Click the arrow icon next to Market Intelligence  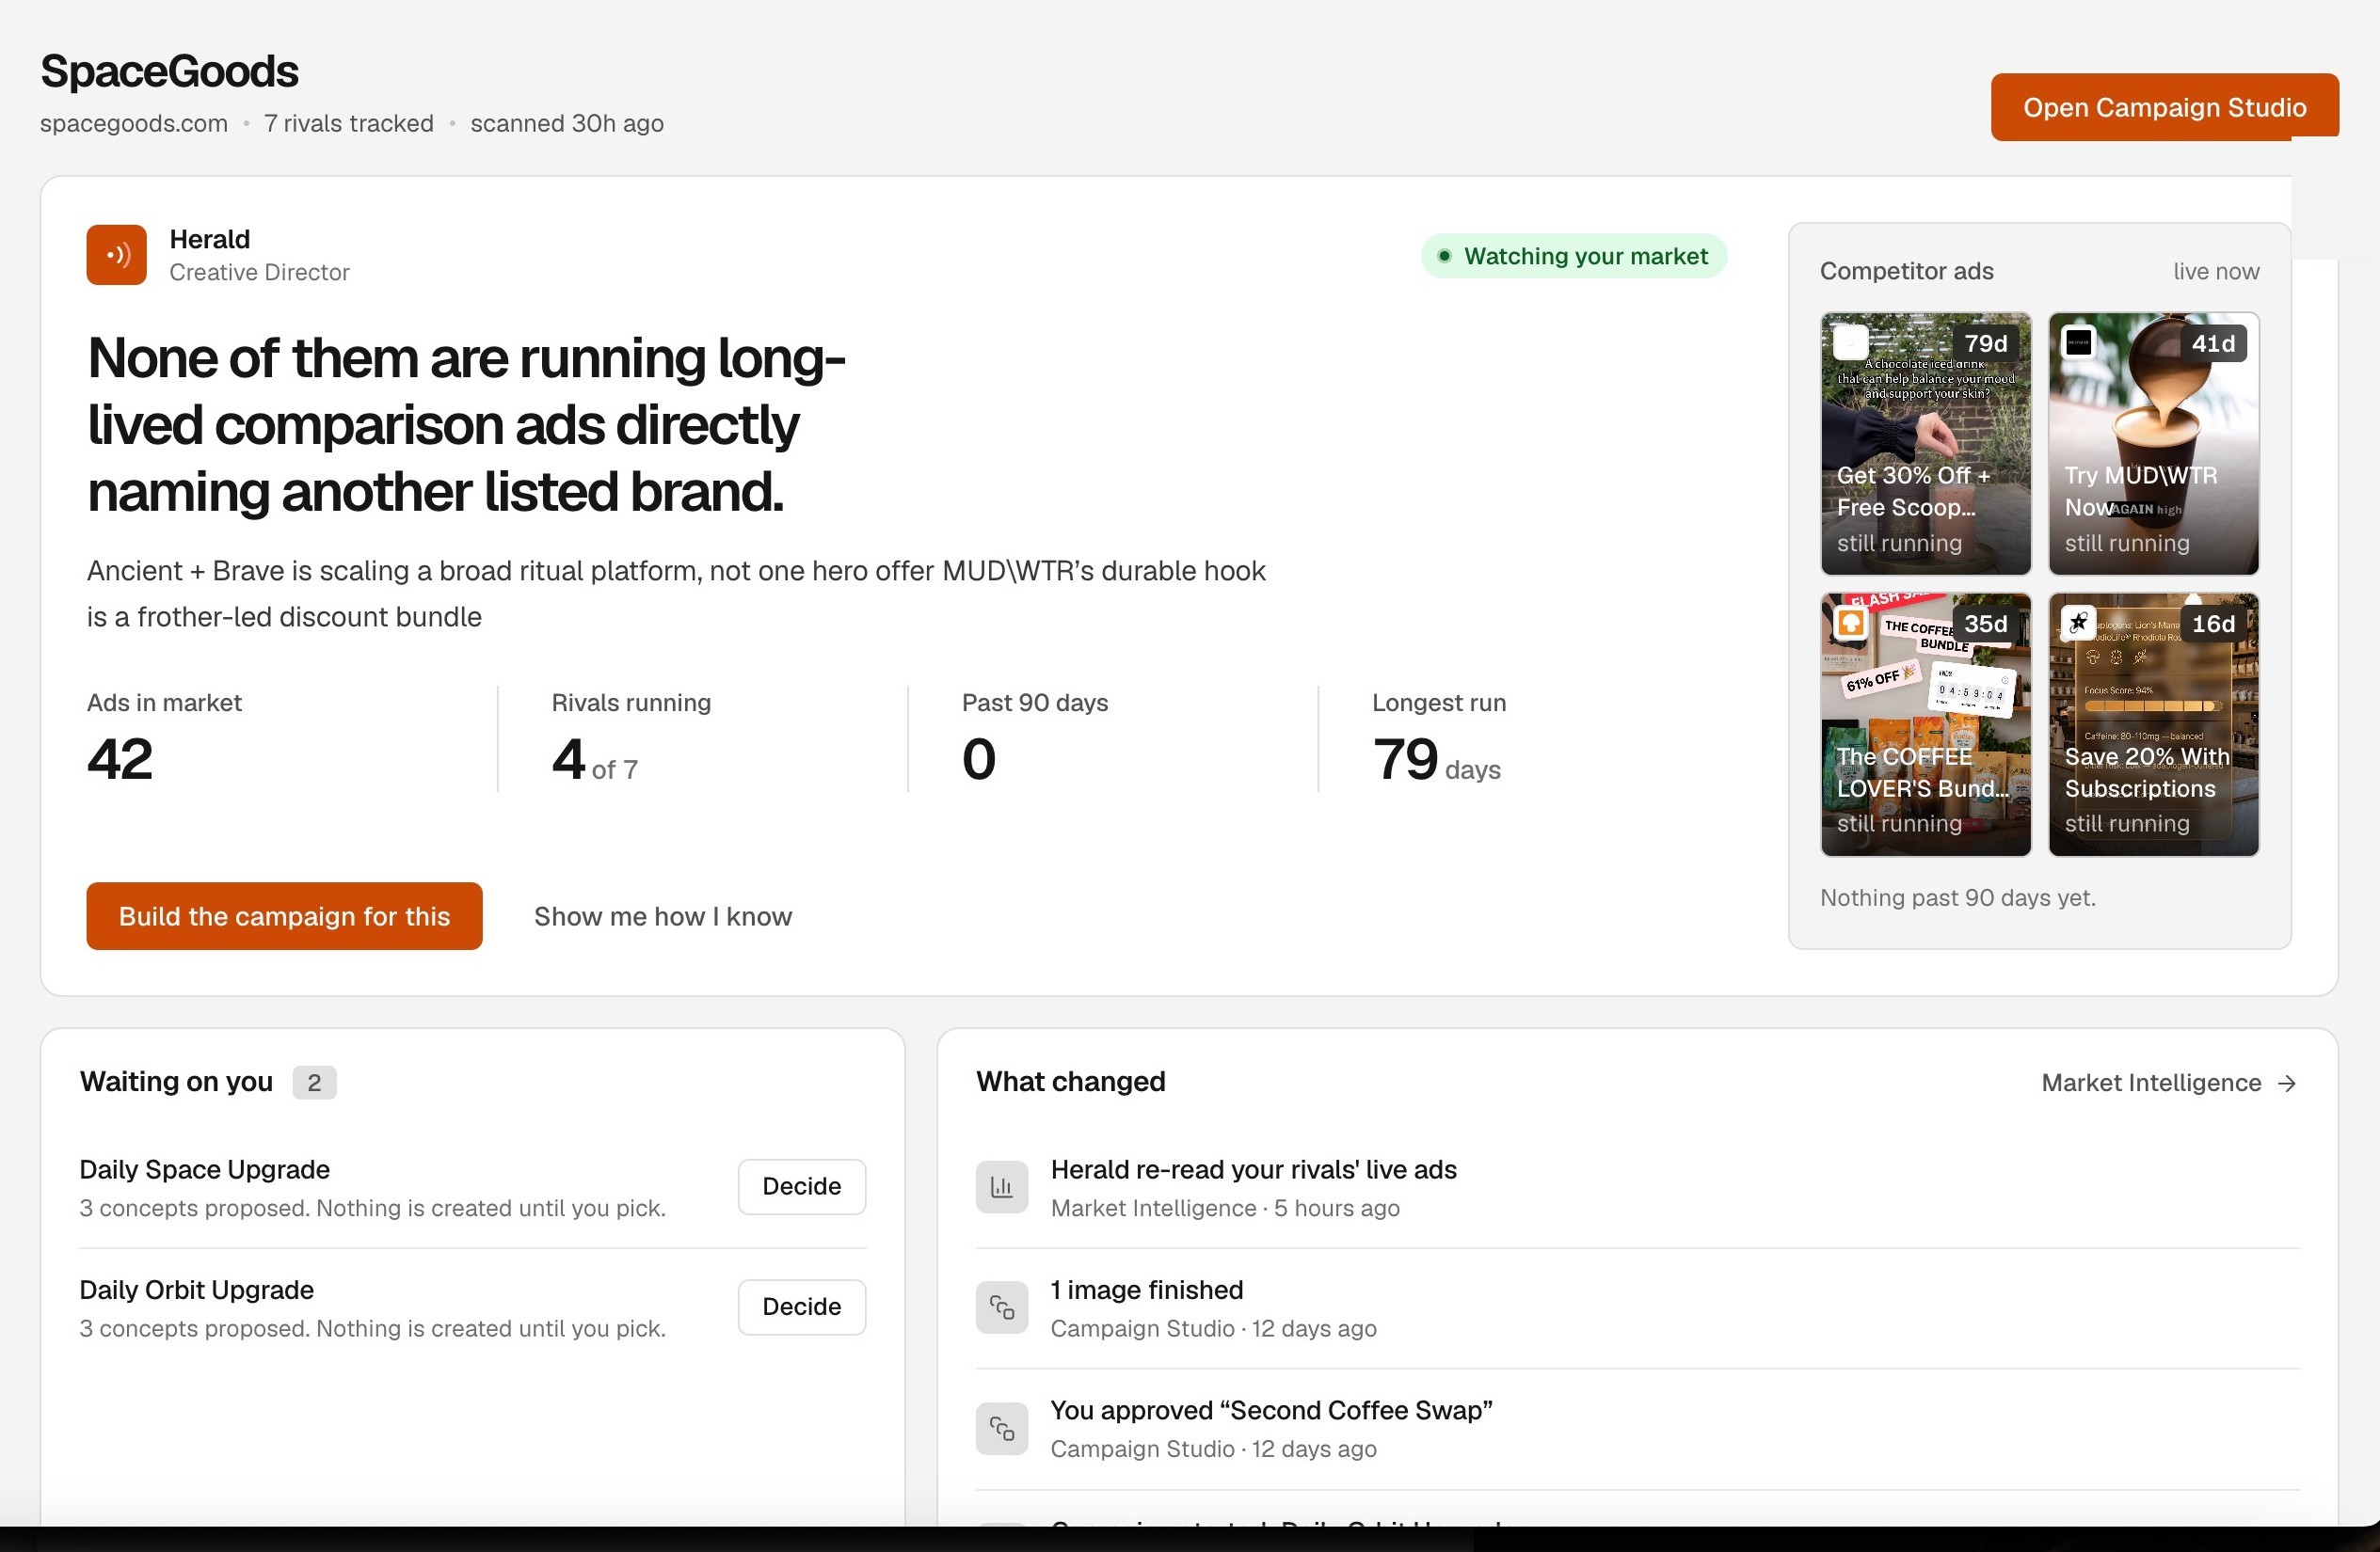[2286, 1084]
